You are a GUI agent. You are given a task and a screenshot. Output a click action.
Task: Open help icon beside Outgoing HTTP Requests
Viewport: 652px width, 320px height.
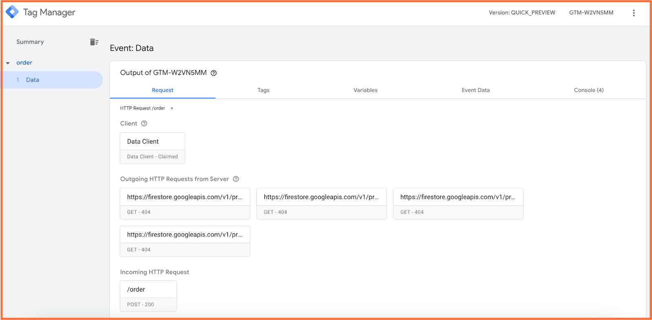tap(236, 179)
